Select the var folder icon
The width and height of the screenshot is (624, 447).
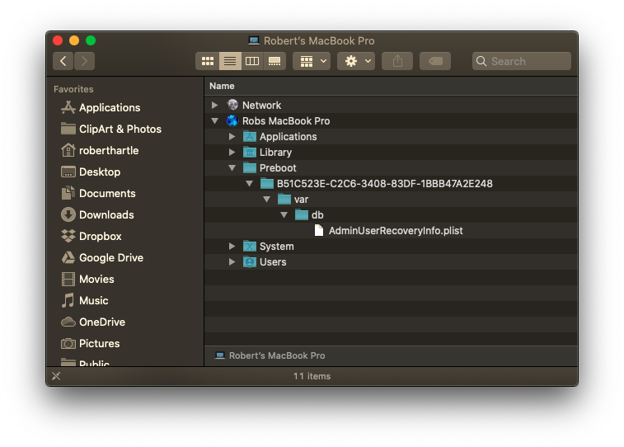[284, 199]
